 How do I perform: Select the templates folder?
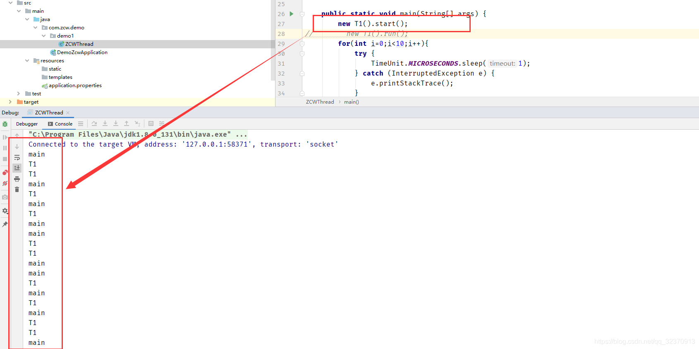[x=57, y=77]
